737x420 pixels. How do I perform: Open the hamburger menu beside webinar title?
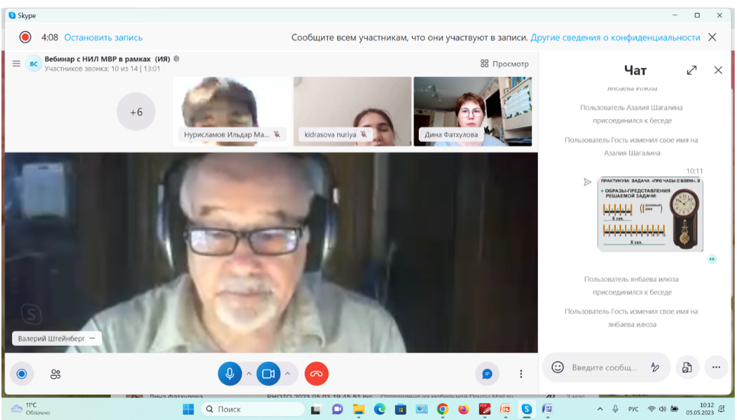click(x=16, y=63)
